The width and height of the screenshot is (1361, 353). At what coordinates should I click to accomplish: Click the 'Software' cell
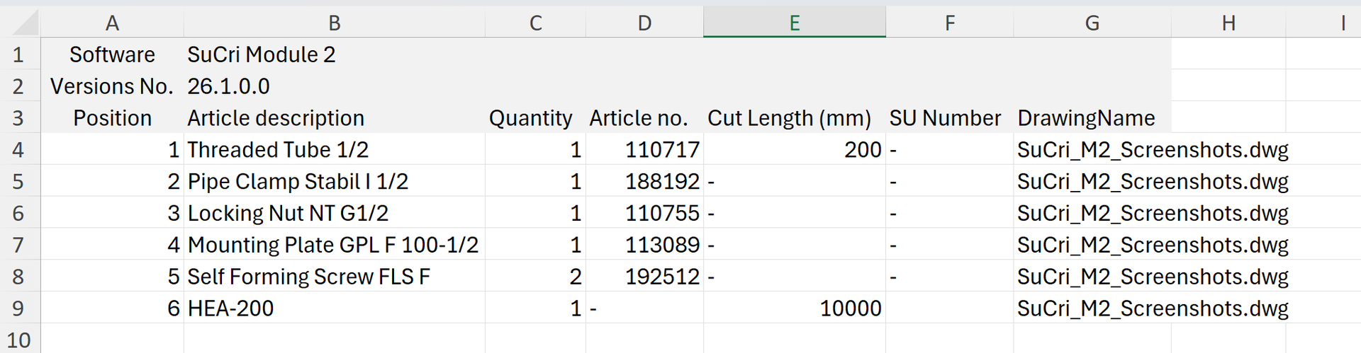point(112,54)
